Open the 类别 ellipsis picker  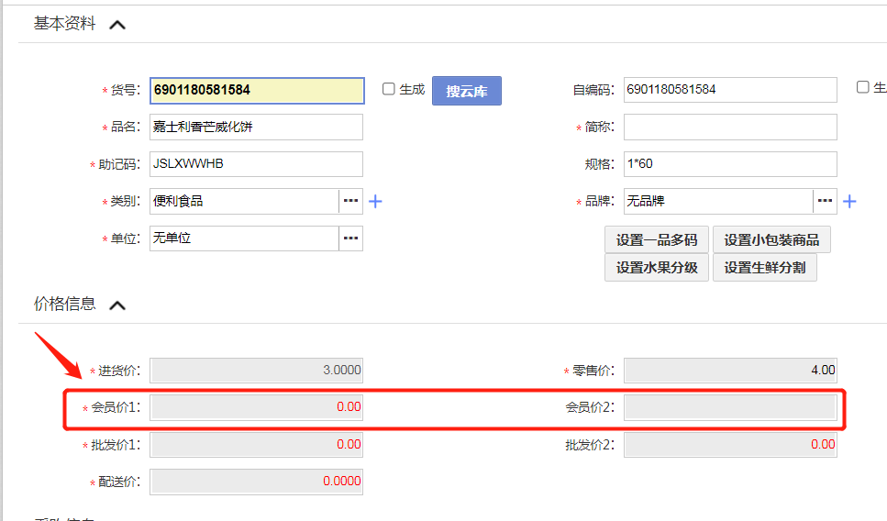click(x=350, y=201)
